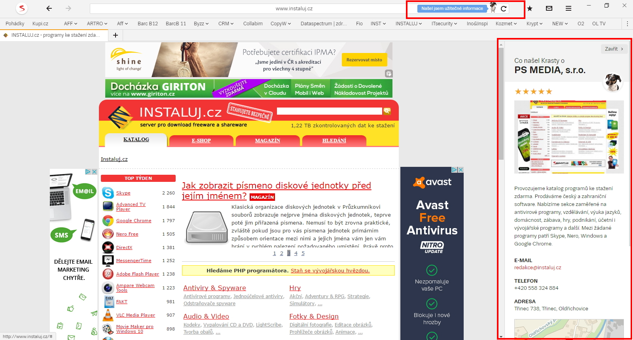Image resolution: width=633 pixels, height=340 pixels.
Task: Click the MessengerTime icon
Action: coord(108,260)
